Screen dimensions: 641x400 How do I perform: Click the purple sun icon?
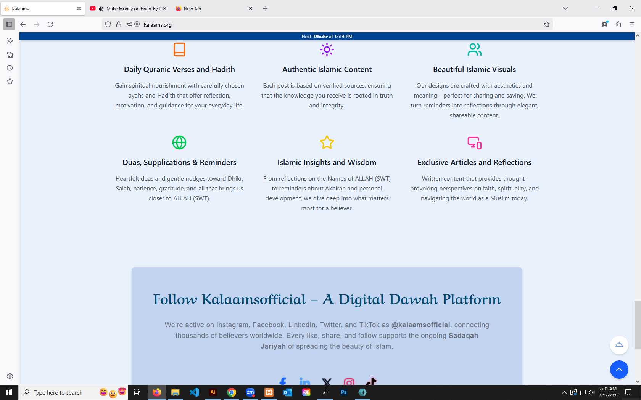coord(327,50)
